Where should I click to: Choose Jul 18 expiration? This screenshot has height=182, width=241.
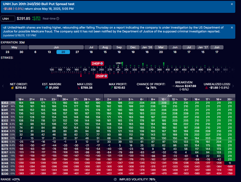click(91, 52)
